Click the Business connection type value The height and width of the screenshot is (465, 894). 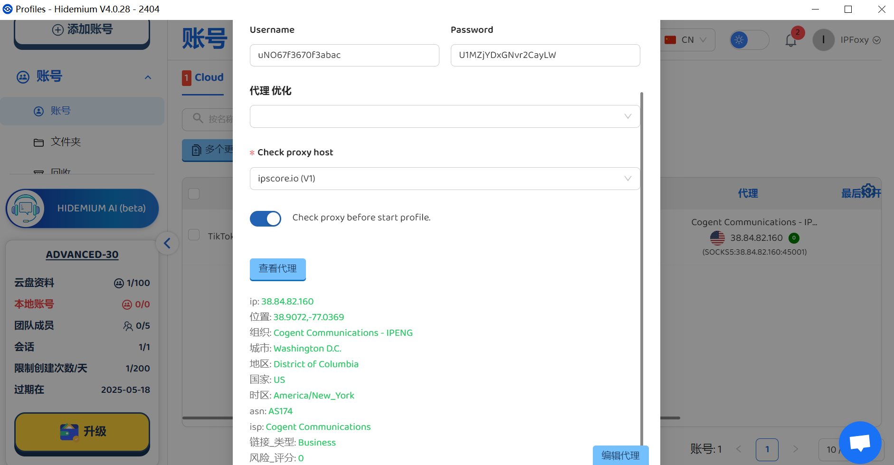[317, 443]
